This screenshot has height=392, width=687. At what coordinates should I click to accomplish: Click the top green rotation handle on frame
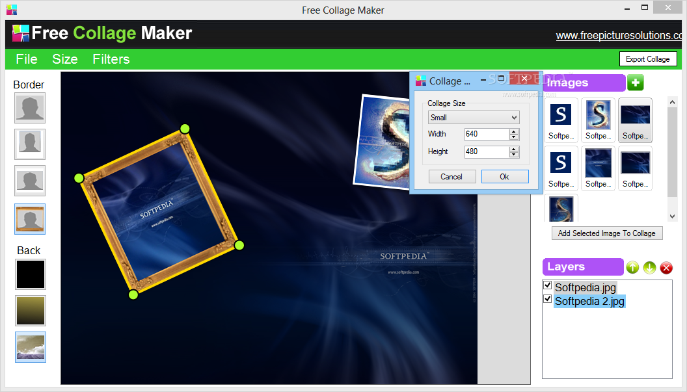[185, 129]
